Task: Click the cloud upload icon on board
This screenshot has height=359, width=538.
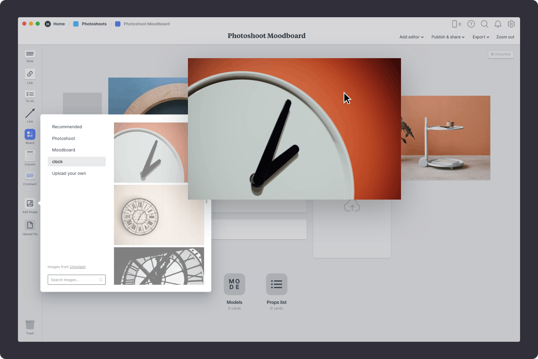Action: [352, 206]
